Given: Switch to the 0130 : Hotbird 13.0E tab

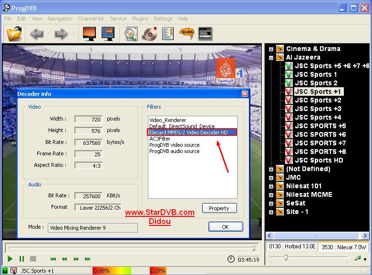Looking at the screenshot, I should (x=292, y=246).
